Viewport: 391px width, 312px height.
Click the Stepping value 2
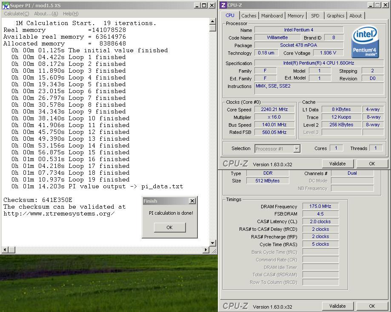[x=373, y=71]
